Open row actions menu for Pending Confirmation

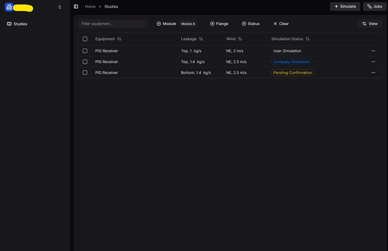coord(373,73)
